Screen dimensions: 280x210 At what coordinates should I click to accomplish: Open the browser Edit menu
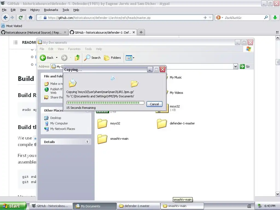[x=13, y=10]
